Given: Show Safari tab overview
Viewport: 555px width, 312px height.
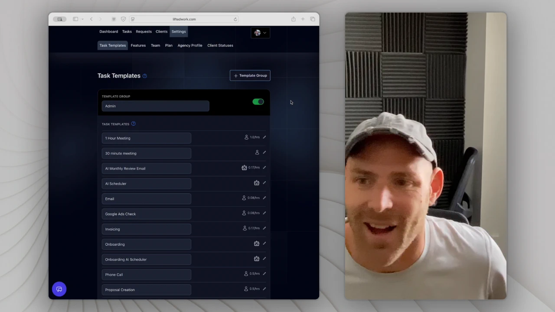Looking at the screenshot, I should pyautogui.click(x=313, y=19).
